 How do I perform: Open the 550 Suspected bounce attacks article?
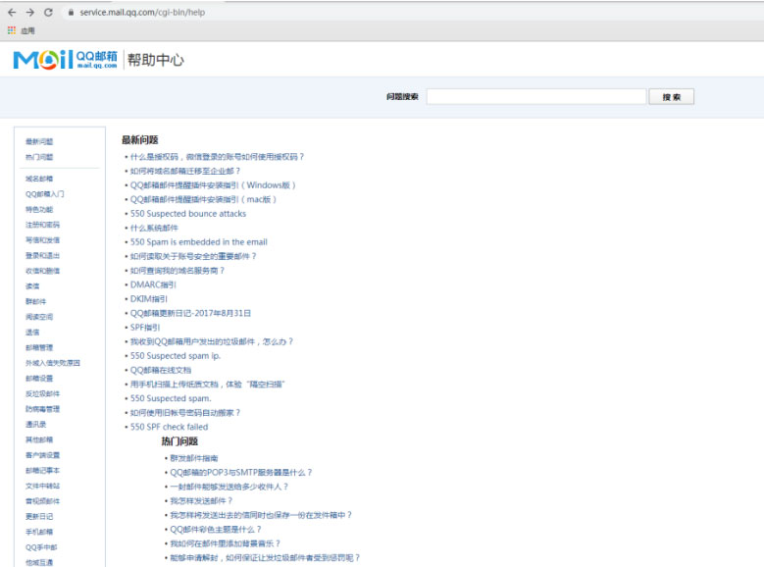(x=188, y=214)
